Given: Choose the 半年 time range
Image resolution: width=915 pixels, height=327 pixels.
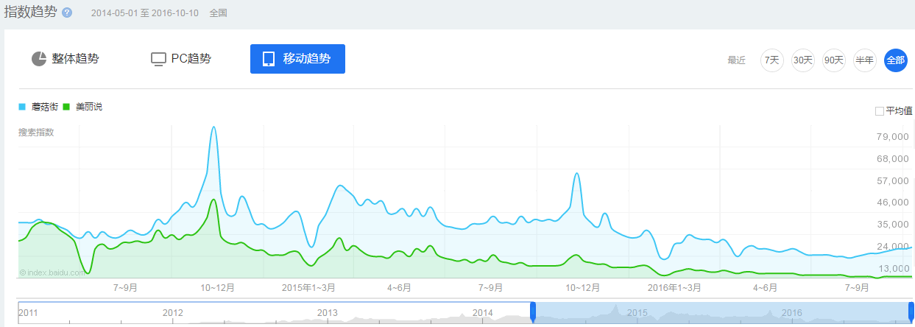Looking at the screenshot, I should coord(864,60).
